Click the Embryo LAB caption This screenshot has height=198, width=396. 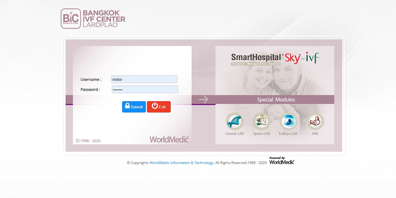(288, 134)
